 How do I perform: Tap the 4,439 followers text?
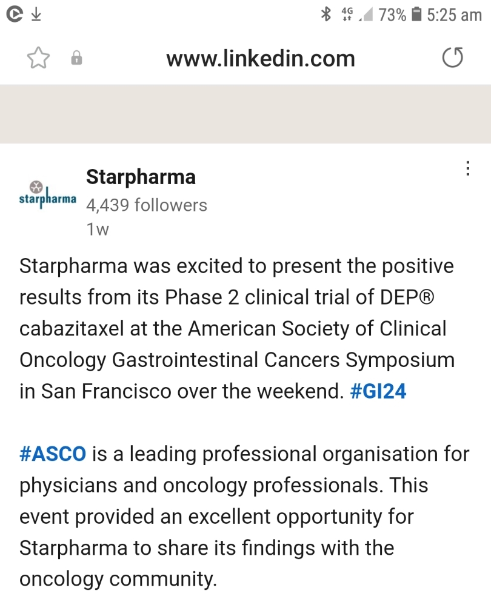click(147, 205)
